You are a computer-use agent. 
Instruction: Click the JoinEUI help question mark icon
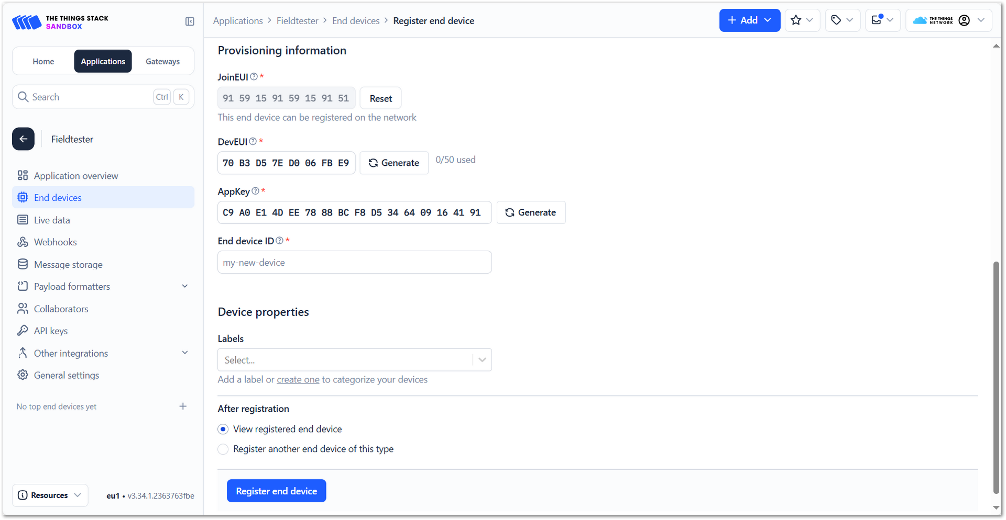[x=254, y=77]
